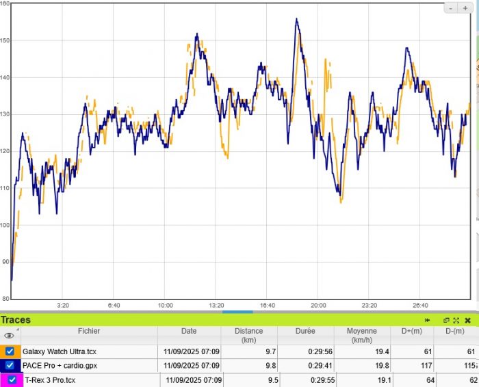Click the Durée column header
479x387 pixels.
coord(305,331)
